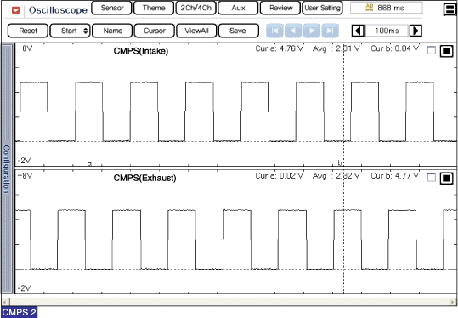The width and height of the screenshot is (458, 318).
Task: Jump to first frame playback button
Action: [x=274, y=31]
